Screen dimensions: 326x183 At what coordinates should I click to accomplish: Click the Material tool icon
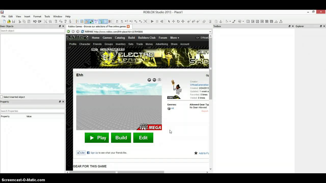click(x=239, y=21)
